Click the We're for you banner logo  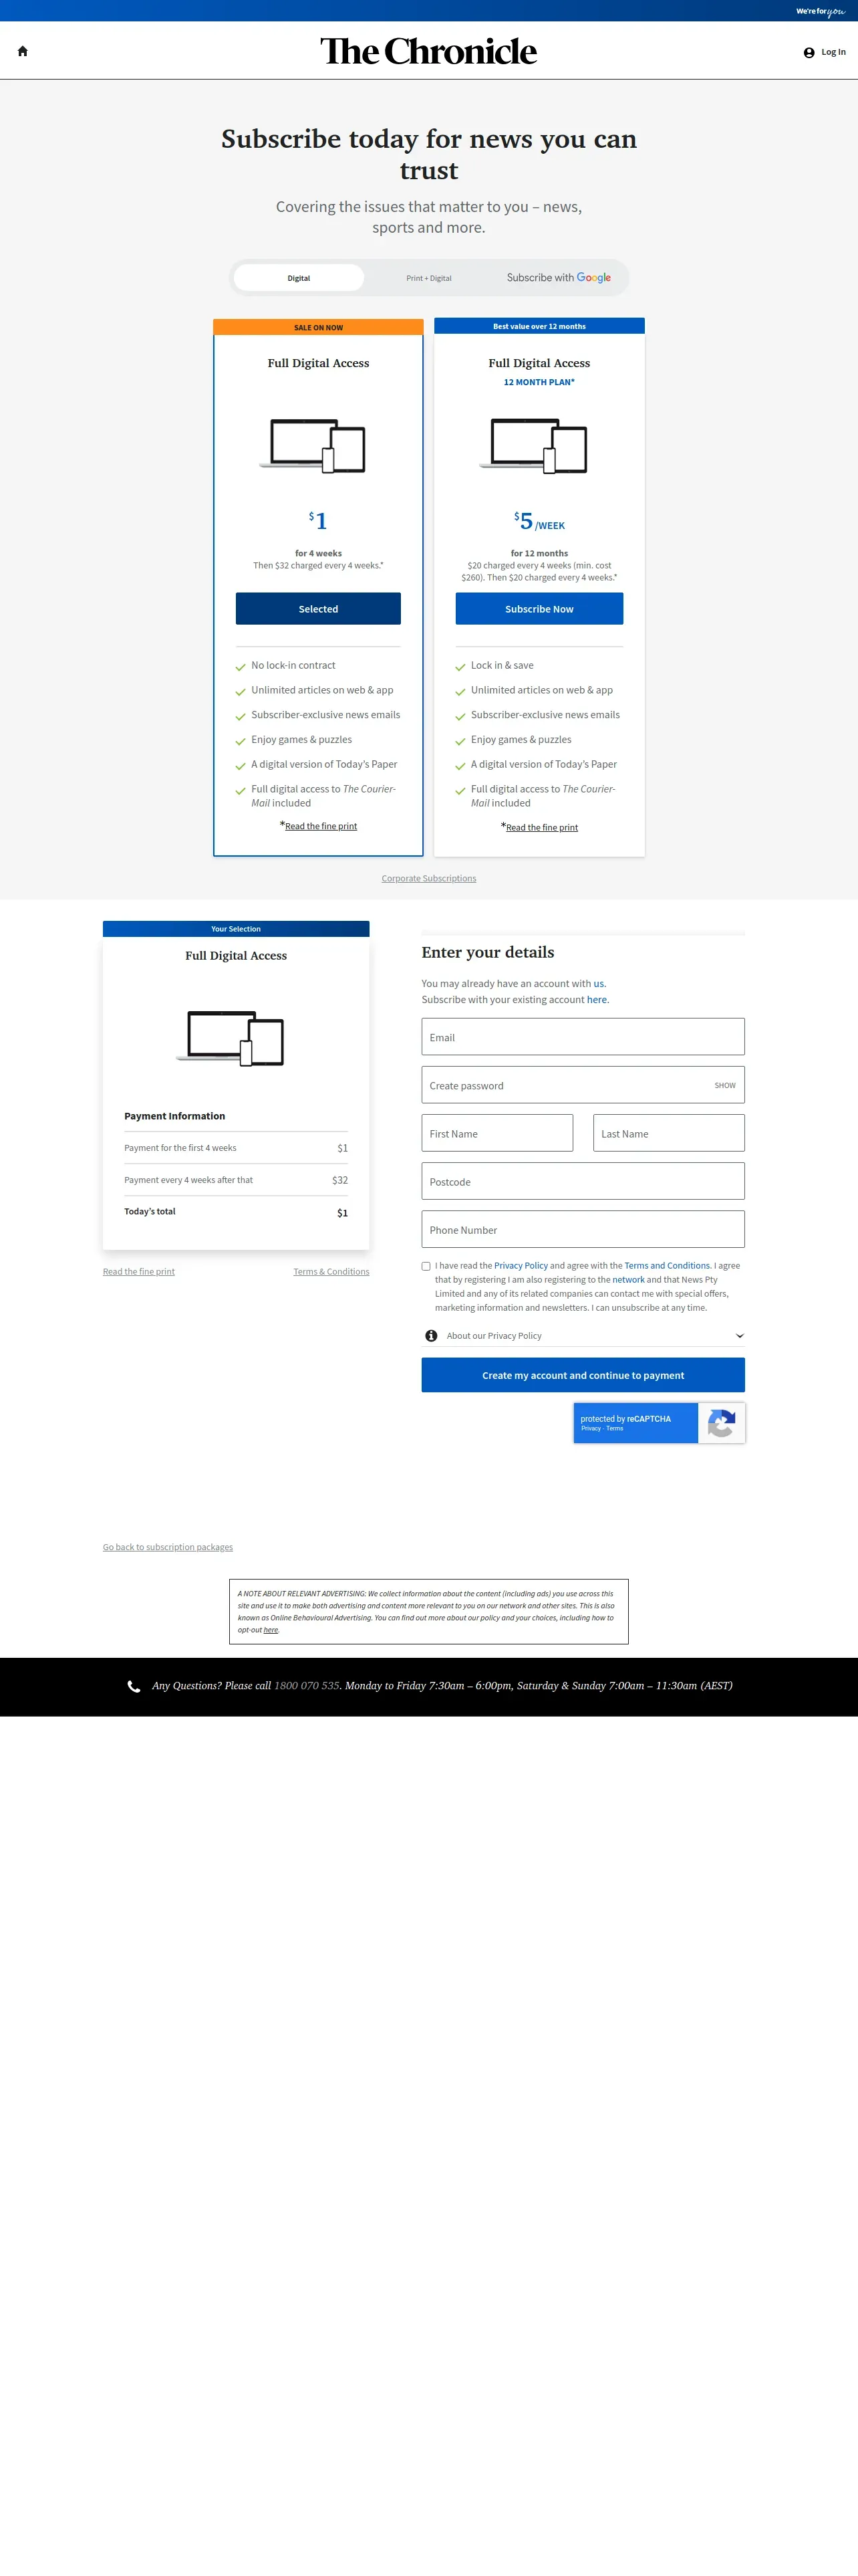pos(820,11)
